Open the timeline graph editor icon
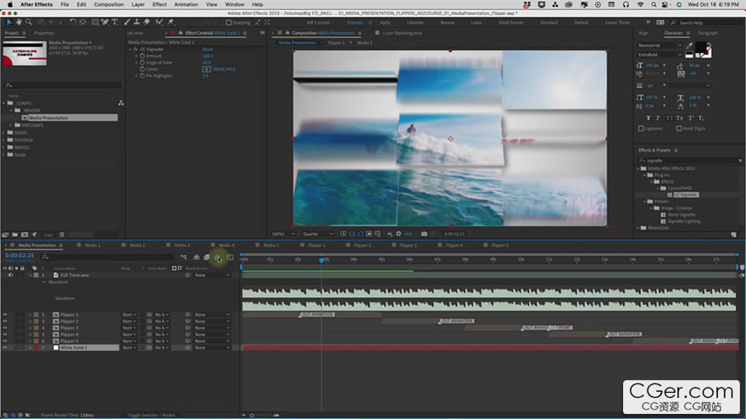This screenshot has height=419, width=746. coord(230,257)
